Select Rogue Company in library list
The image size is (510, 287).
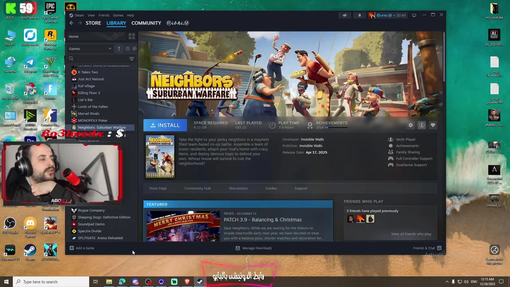click(91, 210)
